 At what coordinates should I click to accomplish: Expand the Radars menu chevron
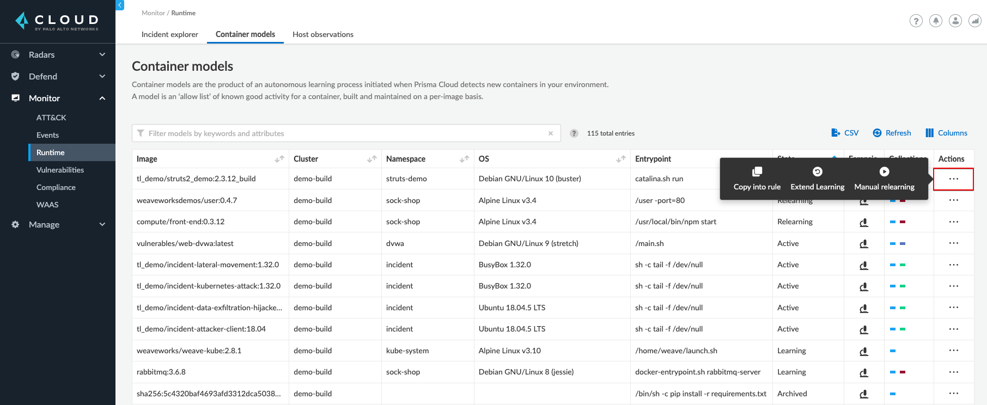[102, 54]
